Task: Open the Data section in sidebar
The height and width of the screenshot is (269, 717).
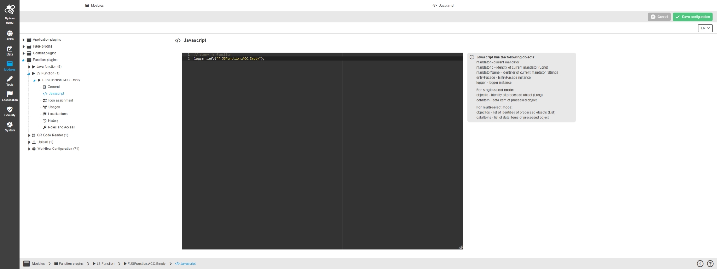Action: pyautogui.click(x=10, y=50)
